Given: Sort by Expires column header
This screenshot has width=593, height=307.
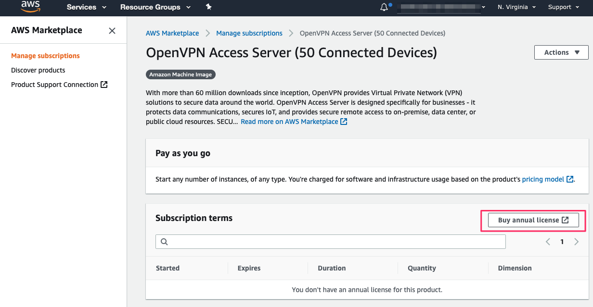Looking at the screenshot, I should [x=249, y=268].
